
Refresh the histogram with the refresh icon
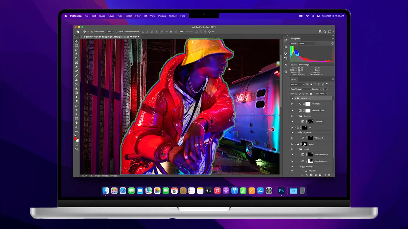tap(332, 44)
